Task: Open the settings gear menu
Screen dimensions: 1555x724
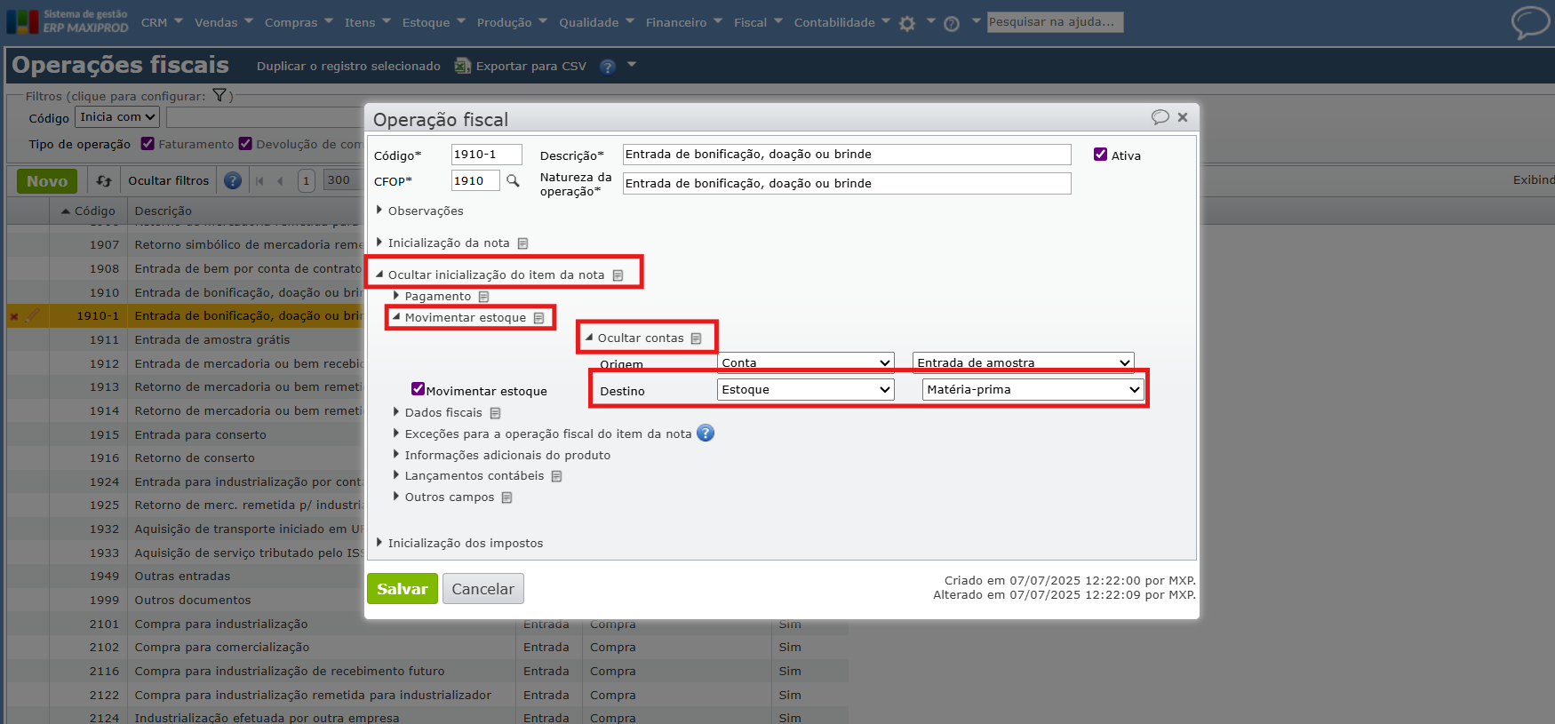Action: (x=907, y=24)
